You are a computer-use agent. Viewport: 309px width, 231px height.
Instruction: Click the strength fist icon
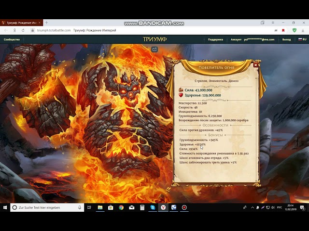(x=181, y=90)
